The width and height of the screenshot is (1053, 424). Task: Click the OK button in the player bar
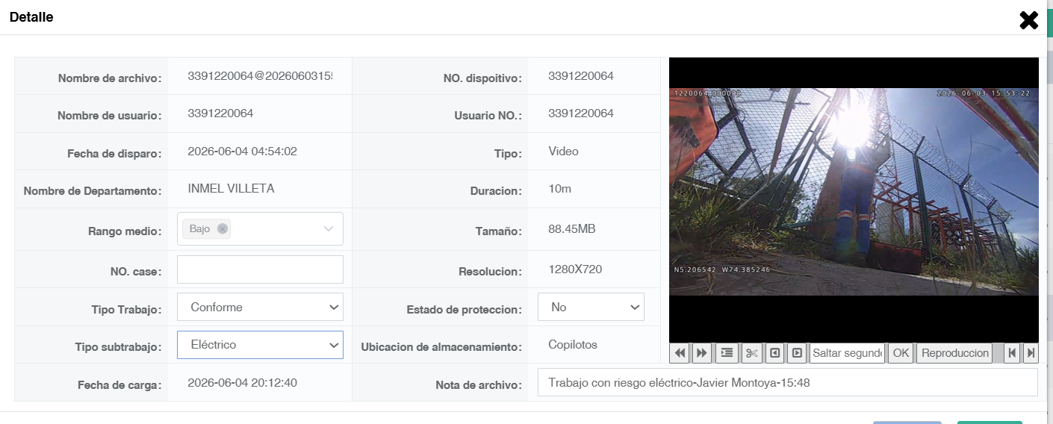click(901, 353)
